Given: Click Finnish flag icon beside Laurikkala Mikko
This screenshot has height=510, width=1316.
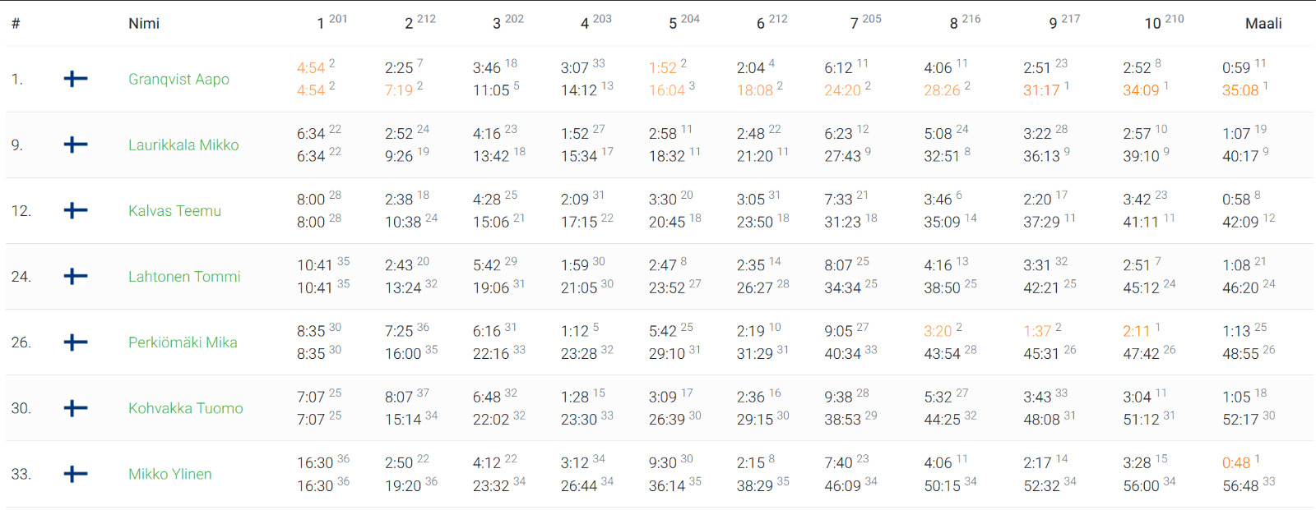Looking at the screenshot, I should click(x=76, y=145).
